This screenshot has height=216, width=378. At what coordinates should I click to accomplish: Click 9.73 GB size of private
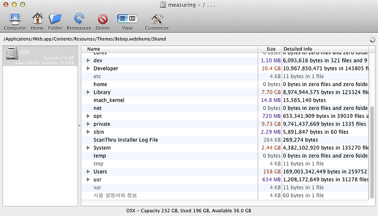click(271, 124)
